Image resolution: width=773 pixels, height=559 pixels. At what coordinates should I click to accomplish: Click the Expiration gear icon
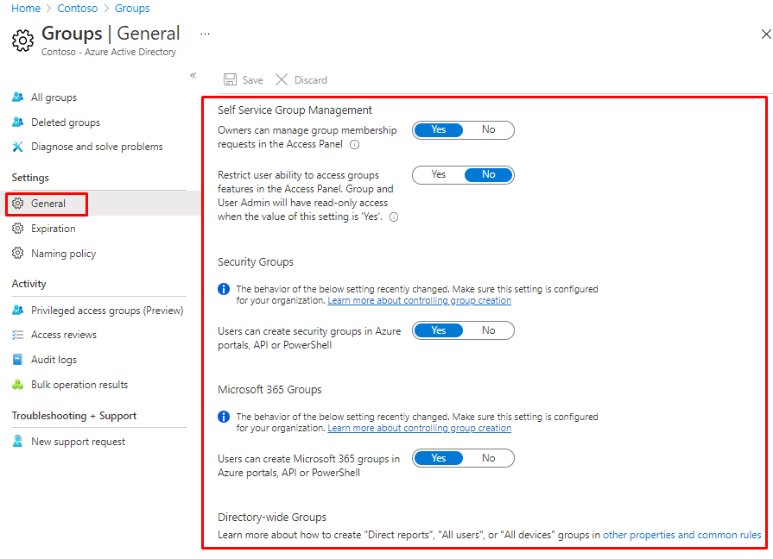[x=18, y=229]
